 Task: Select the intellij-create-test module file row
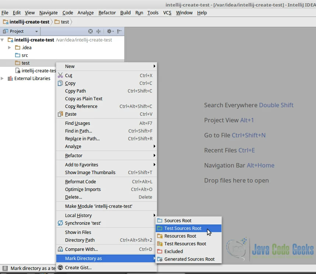(28, 71)
